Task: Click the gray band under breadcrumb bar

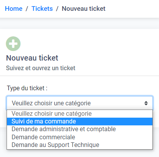Action: coord(79,24)
